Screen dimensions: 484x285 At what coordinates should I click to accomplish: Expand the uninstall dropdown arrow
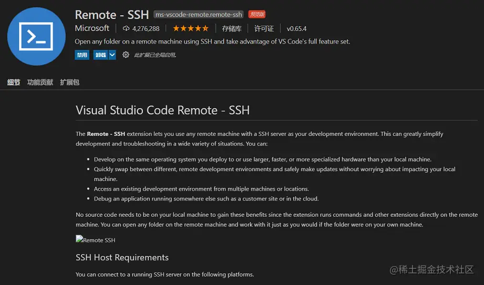point(112,55)
